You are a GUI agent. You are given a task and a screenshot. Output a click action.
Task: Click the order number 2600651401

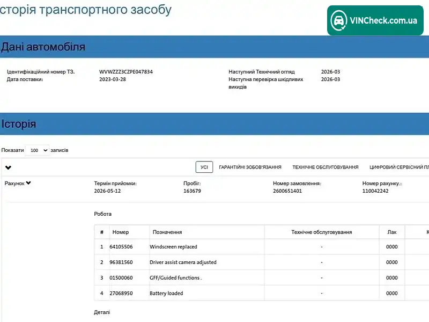287,191
